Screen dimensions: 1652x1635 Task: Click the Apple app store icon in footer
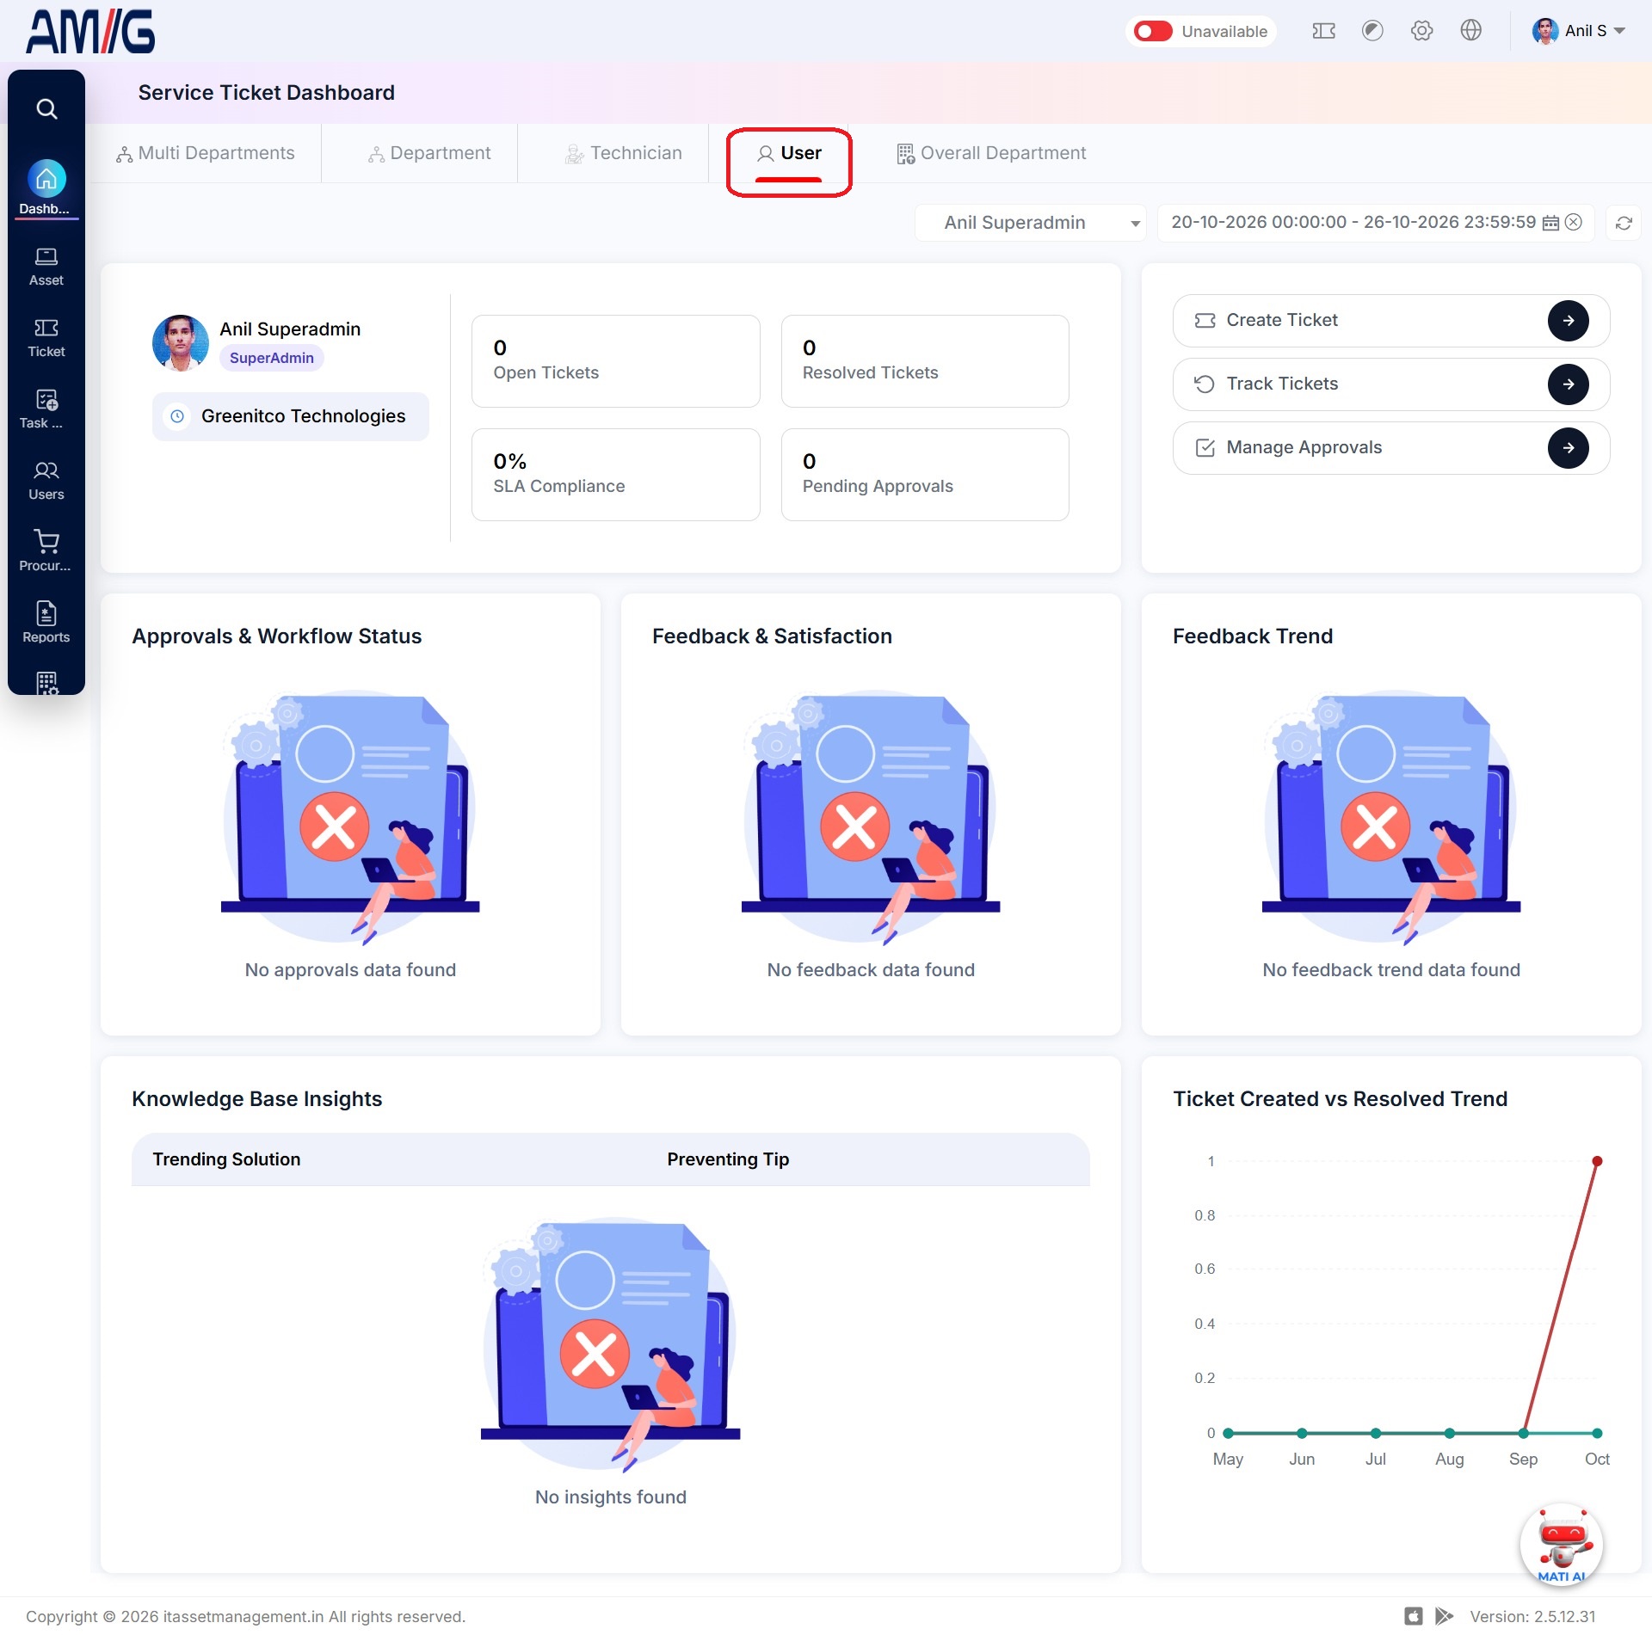pos(1414,1617)
